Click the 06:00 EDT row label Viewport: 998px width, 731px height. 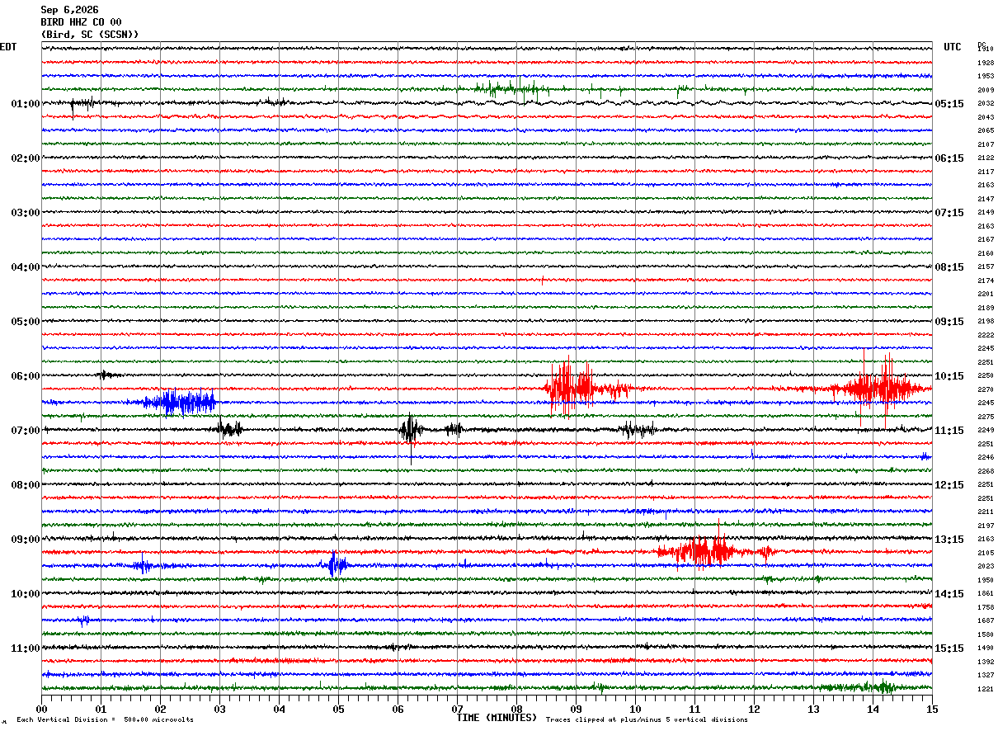click(26, 376)
